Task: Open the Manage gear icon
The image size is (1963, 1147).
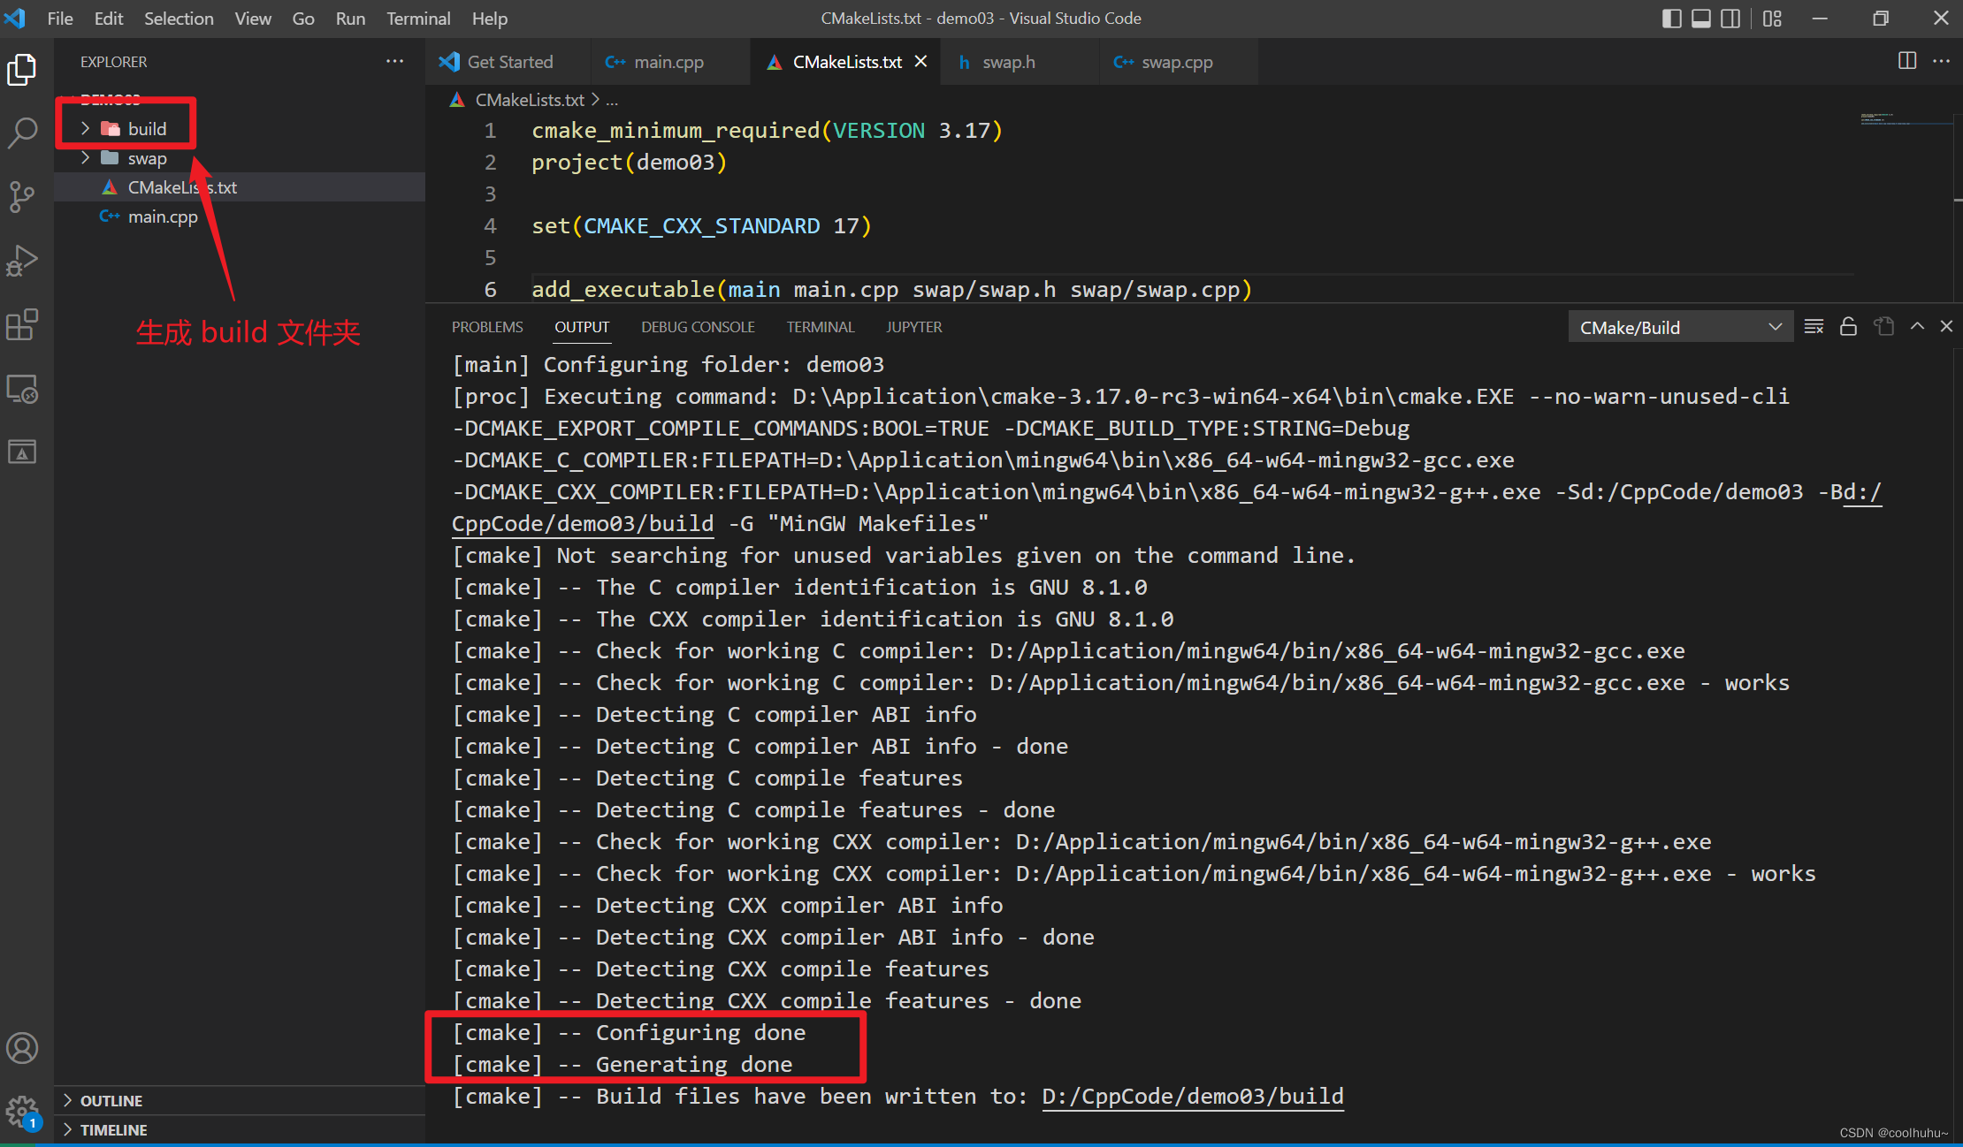Action: [22, 1111]
